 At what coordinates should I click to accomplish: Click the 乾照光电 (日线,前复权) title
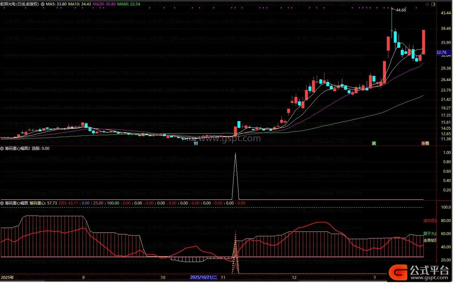click(19, 4)
